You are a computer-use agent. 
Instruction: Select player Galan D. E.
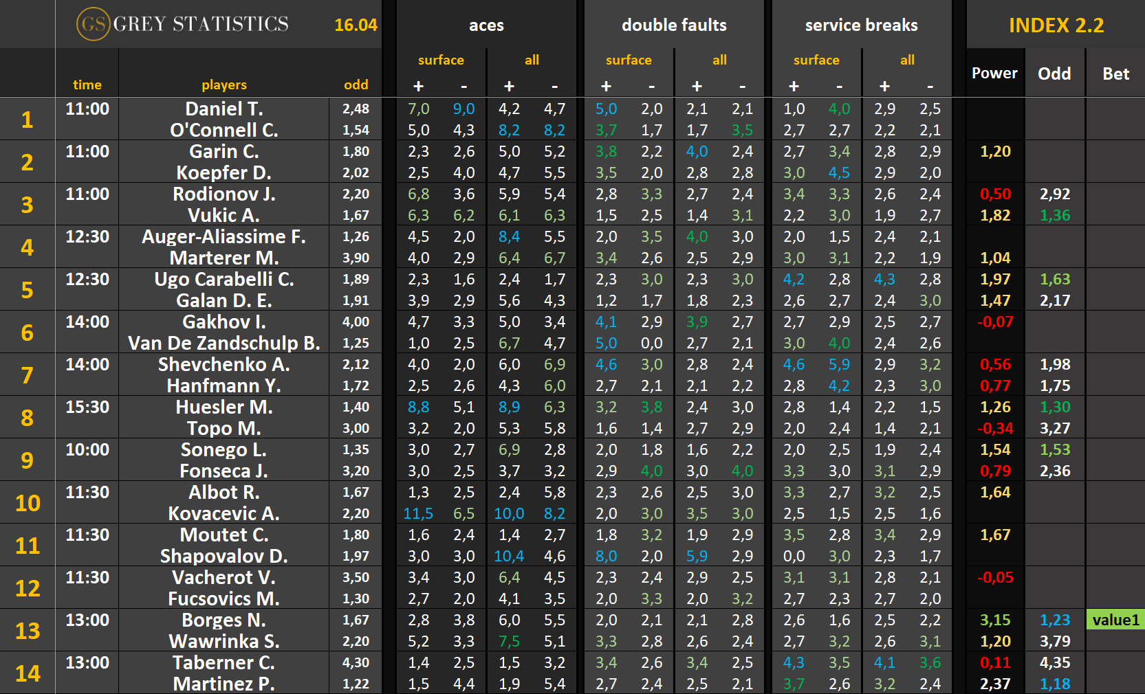click(224, 300)
